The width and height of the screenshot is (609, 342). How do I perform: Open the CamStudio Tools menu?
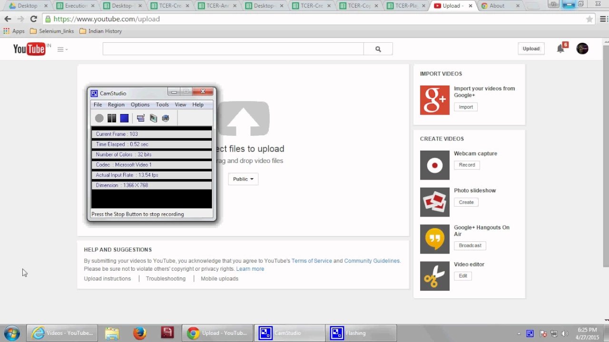(162, 104)
